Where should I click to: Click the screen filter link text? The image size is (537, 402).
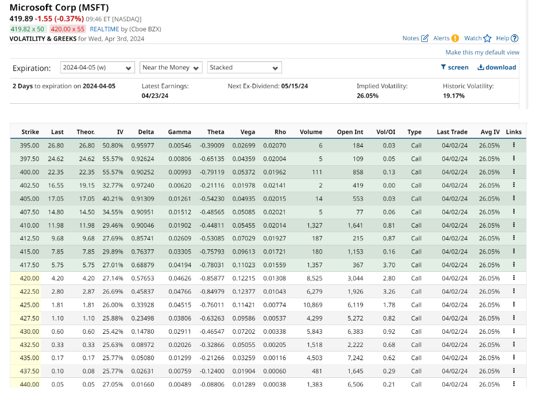pyautogui.click(x=458, y=67)
